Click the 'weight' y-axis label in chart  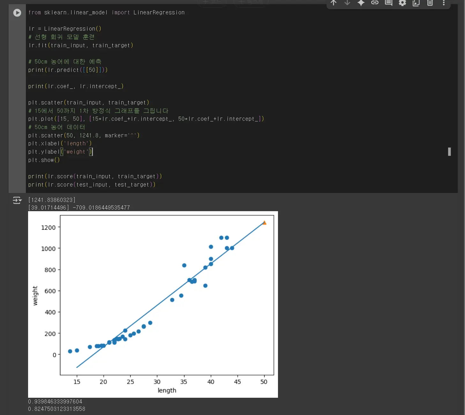click(35, 296)
